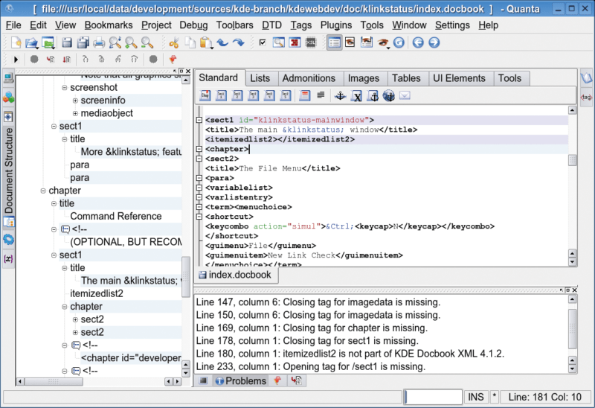The image size is (595, 408).
Task: Expand the screeninfo tree node
Action: [x=75, y=101]
